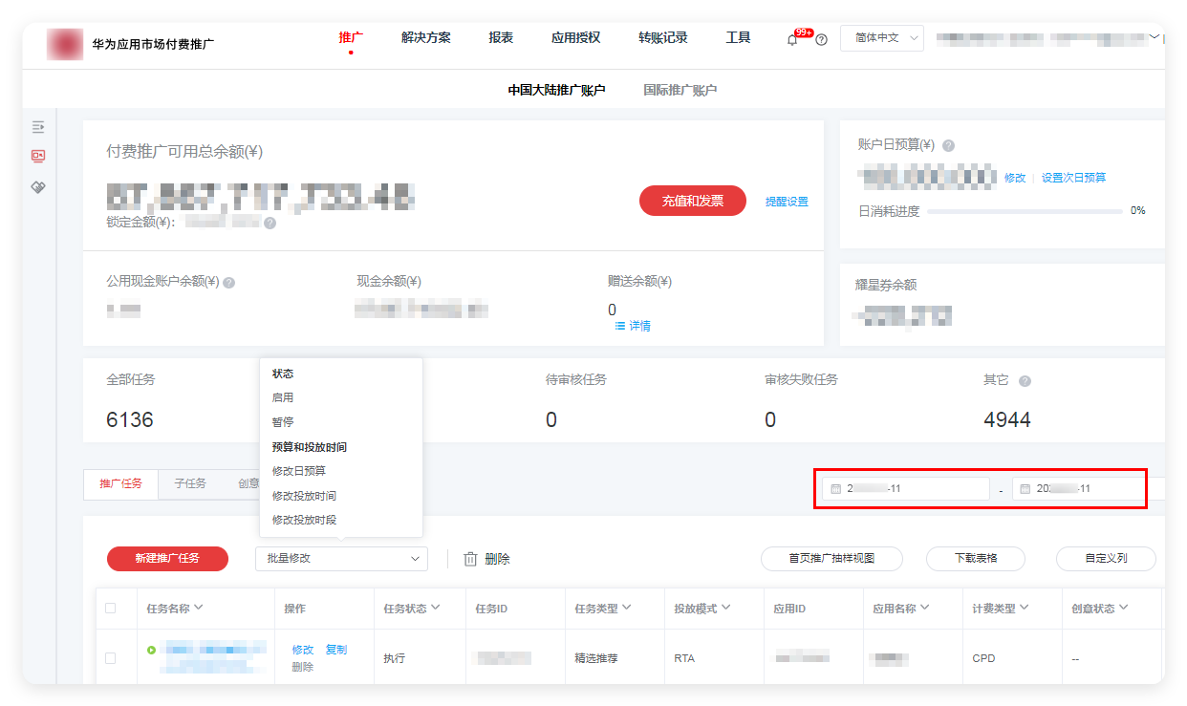Click 修改 next to account daily budget

(1015, 178)
